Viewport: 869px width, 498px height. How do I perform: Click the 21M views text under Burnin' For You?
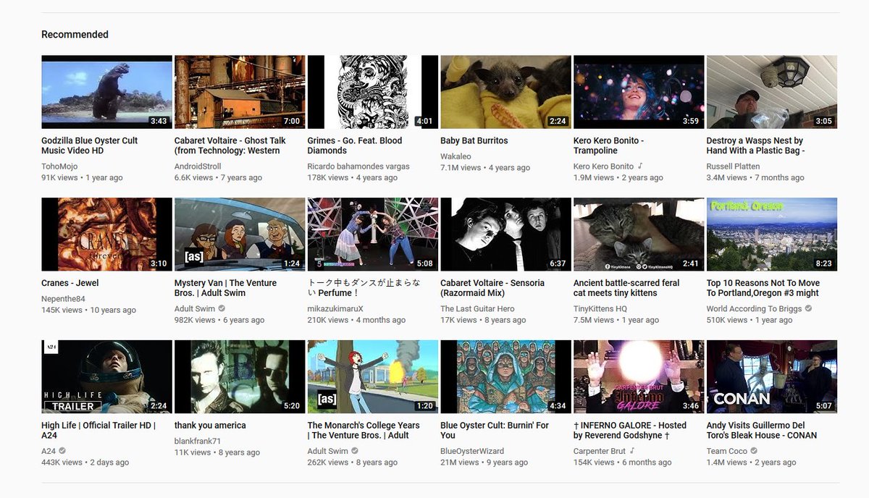(x=459, y=463)
